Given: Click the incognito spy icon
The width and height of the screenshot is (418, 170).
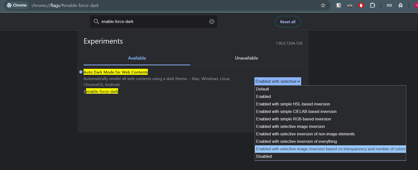Looking at the screenshot, I should pyautogui.click(x=400, y=5).
